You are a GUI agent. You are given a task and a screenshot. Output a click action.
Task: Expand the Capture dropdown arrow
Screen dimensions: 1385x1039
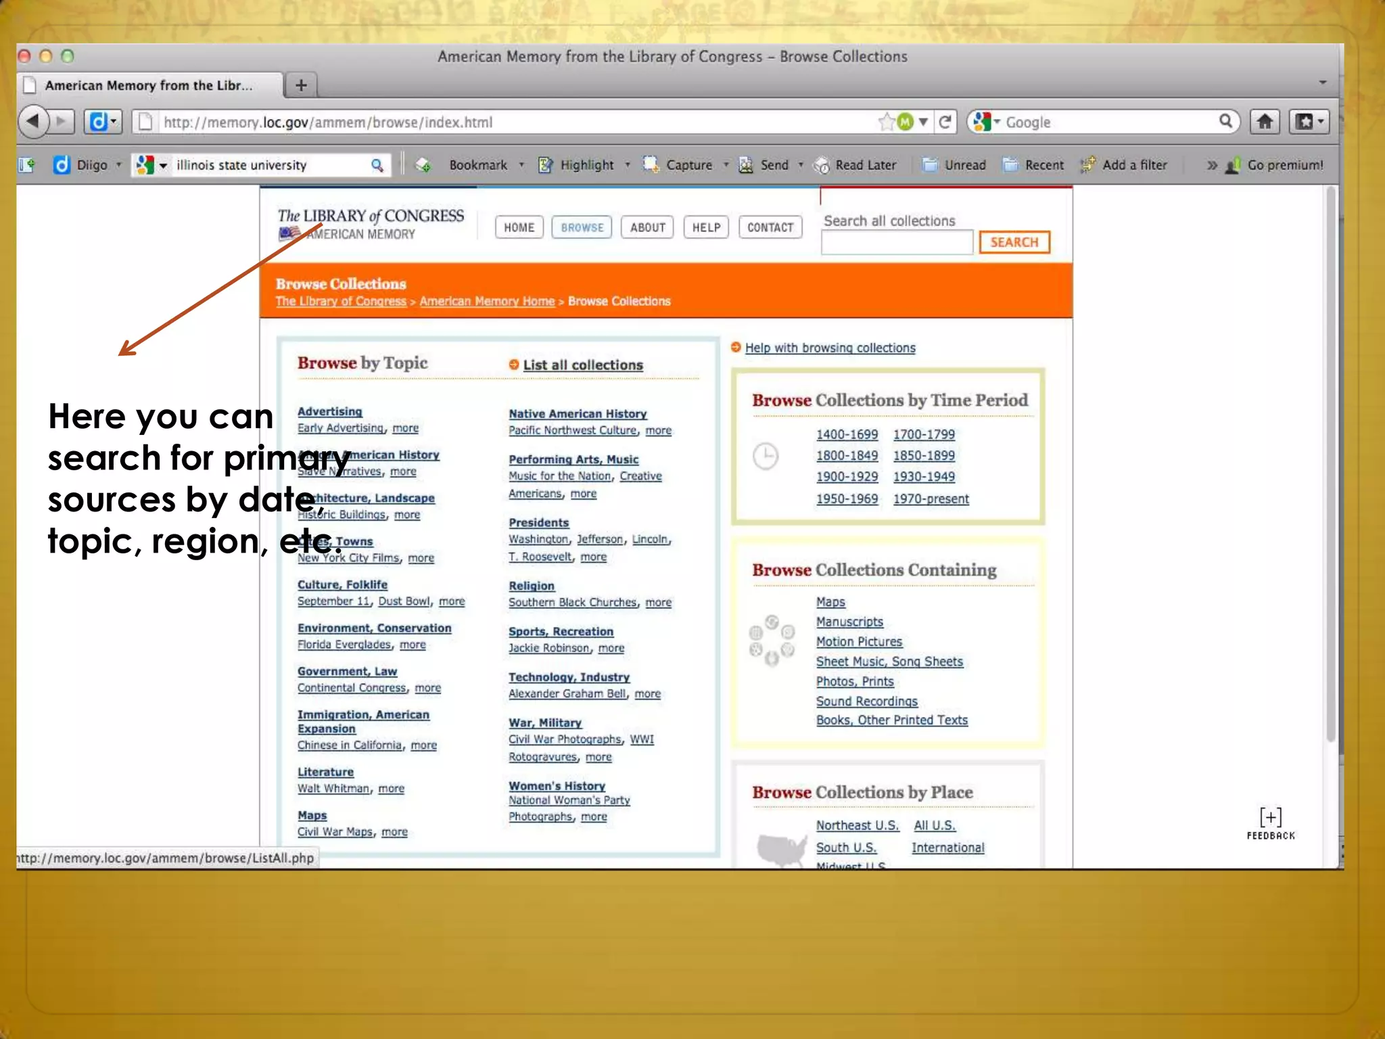[726, 165]
